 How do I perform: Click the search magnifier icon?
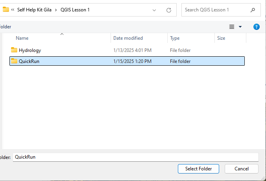(253, 10)
